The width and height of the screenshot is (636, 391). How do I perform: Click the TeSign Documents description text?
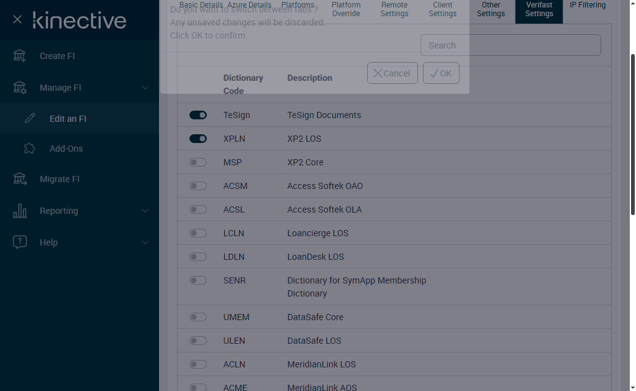coord(324,115)
